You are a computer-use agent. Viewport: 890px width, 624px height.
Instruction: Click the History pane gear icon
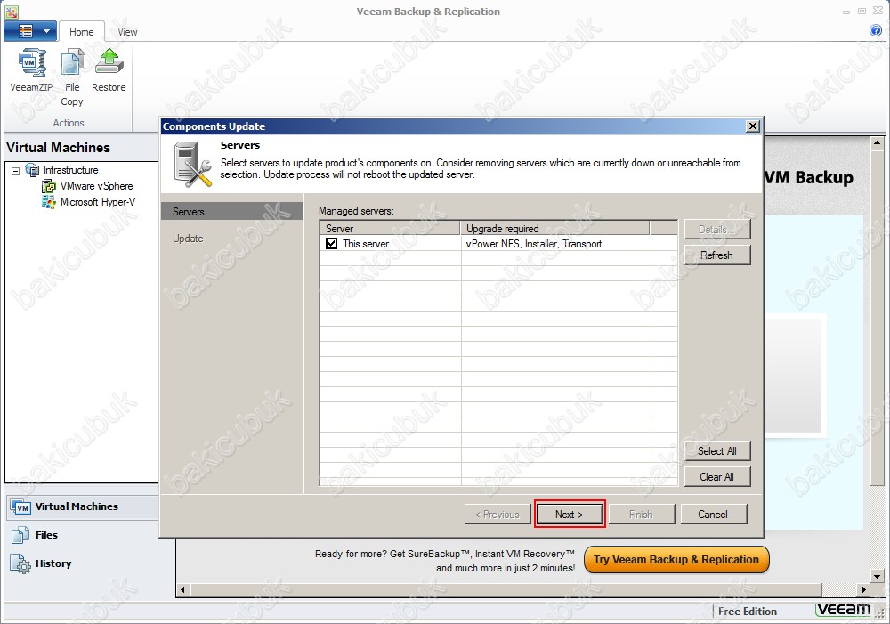(x=21, y=563)
